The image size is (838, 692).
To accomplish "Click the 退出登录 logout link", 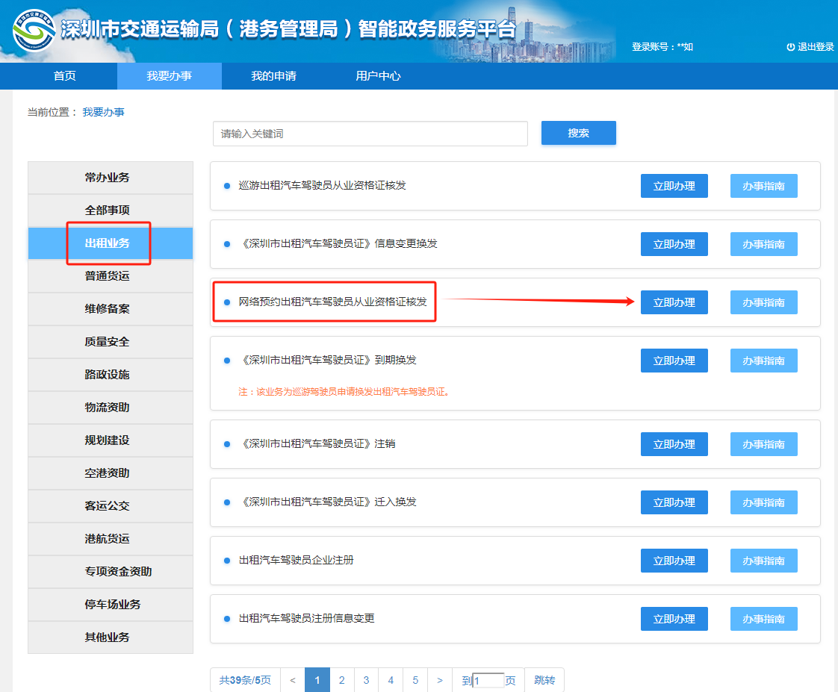I will pyautogui.click(x=813, y=45).
